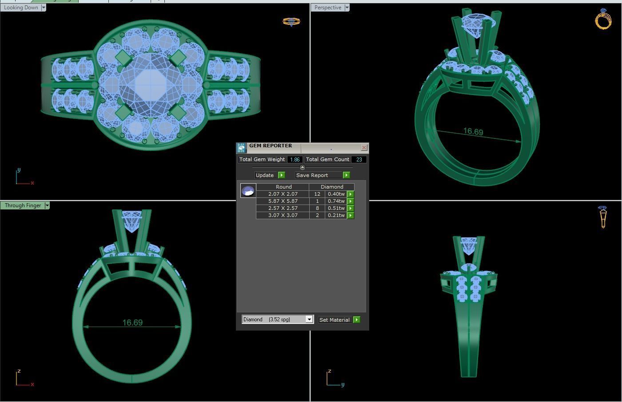Click the round gem shape icon in table

pos(248,190)
